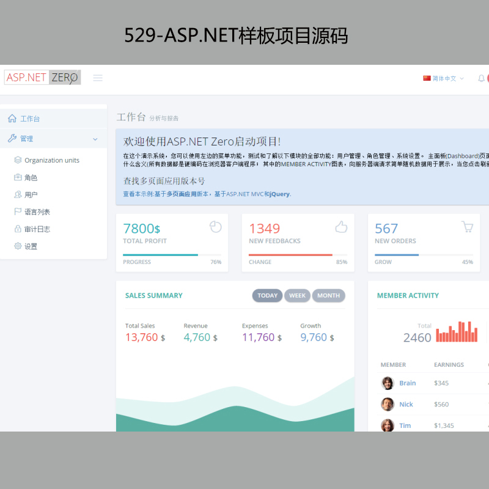The image size is (489, 489).
Task: Click the hamburger menu toggle icon
Action: tap(98, 78)
